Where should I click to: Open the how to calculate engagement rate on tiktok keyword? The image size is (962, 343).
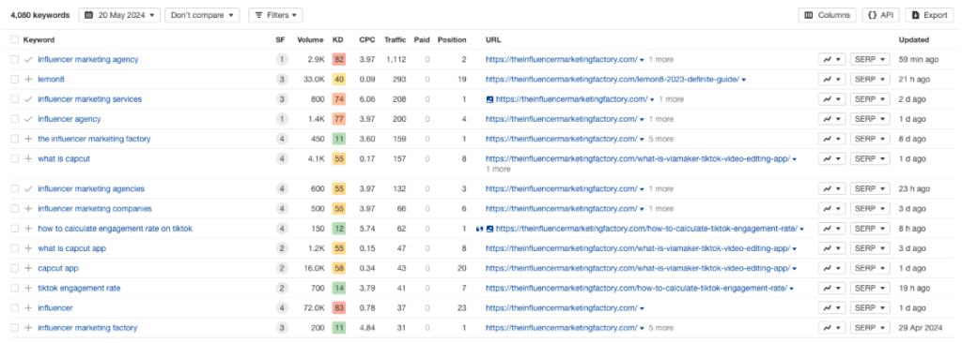pyautogui.click(x=116, y=229)
